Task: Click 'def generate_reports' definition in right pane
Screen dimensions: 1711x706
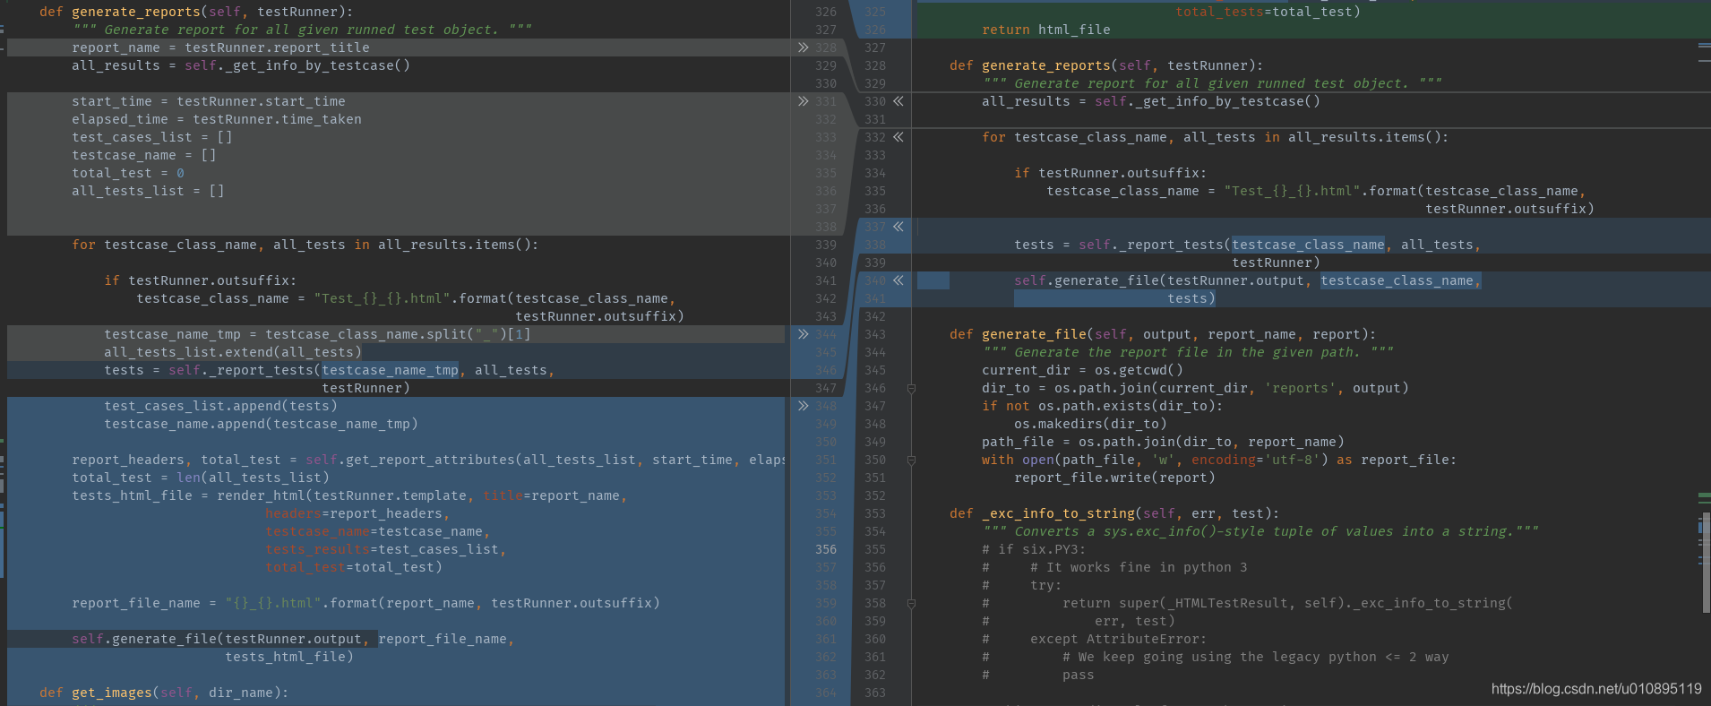Action: [x=1106, y=65]
